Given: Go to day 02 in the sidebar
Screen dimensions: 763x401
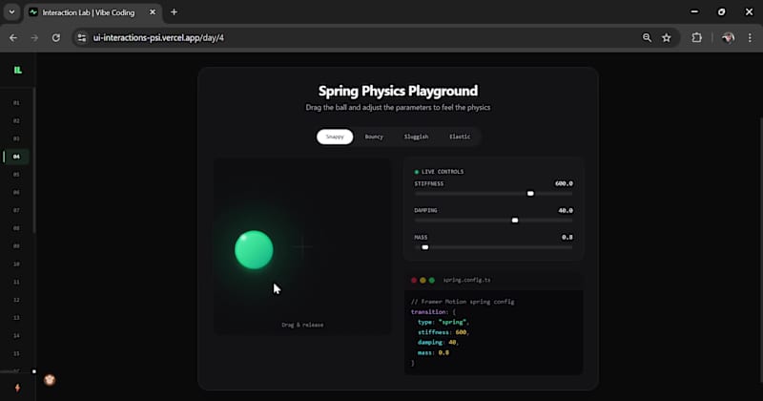Looking at the screenshot, I should click(x=16, y=121).
